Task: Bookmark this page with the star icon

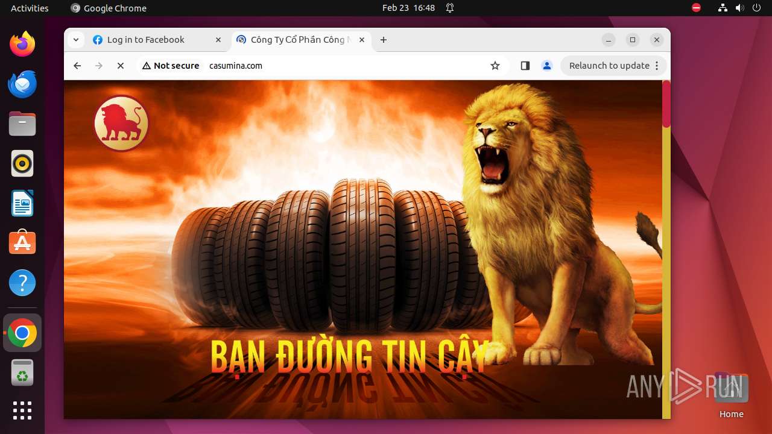Action: click(x=495, y=66)
